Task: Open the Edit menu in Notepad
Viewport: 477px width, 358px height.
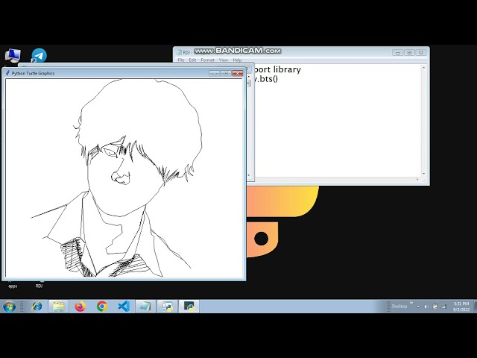Action: [x=192, y=60]
